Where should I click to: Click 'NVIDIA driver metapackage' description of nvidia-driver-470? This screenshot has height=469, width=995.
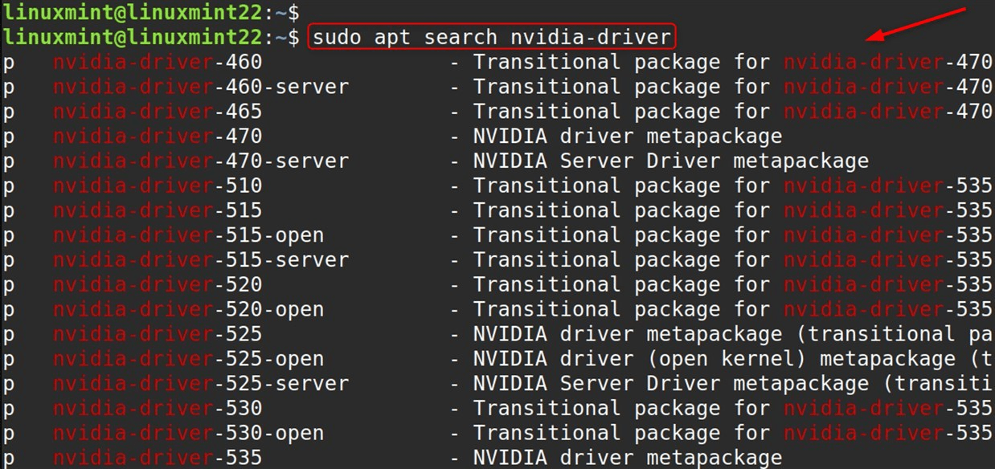[628, 137]
